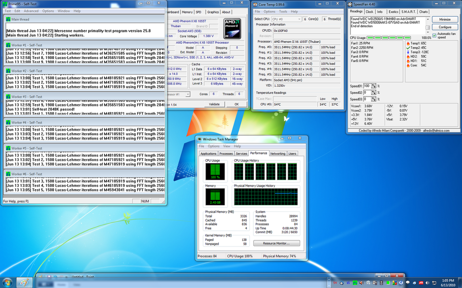Expand the processor selection dropdown in CPU-Z
Viewport: 462px width, 288px height.
188,94
